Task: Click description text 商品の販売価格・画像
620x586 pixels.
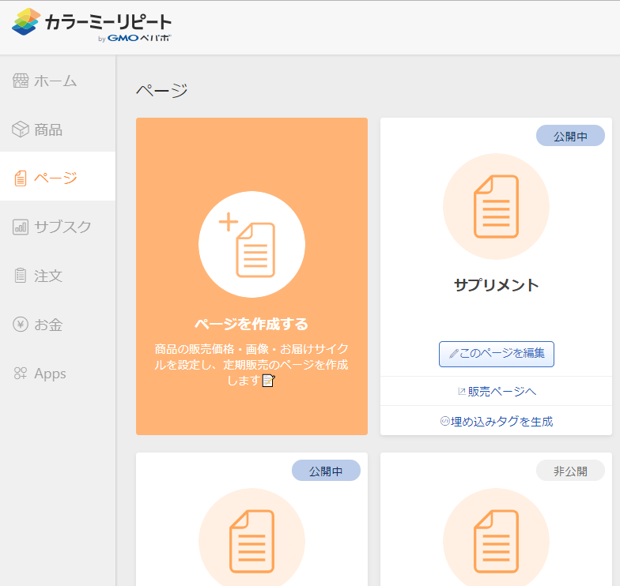Action: click(251, 365)
